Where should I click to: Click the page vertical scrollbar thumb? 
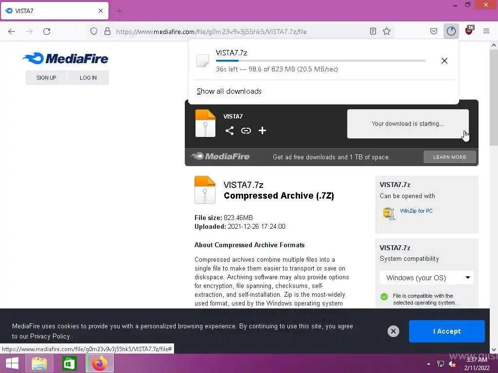coord(494,97)
